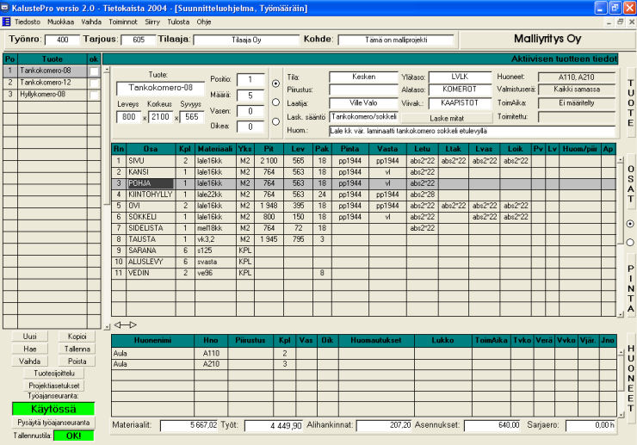Open the vertical OSAT side section

tap(630, 183)
